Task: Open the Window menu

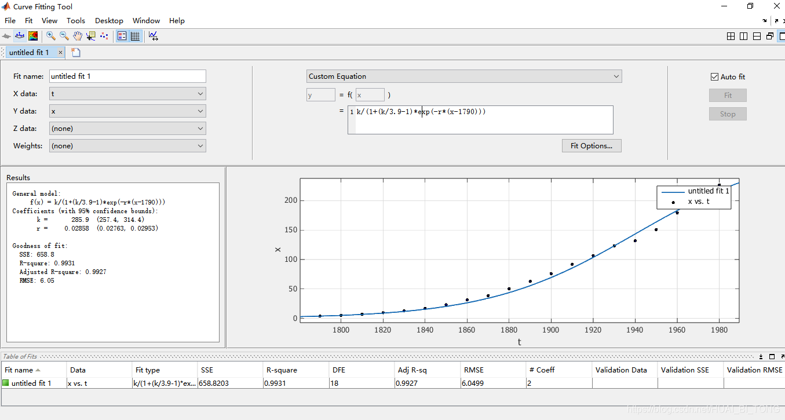Action: [146, 20]
